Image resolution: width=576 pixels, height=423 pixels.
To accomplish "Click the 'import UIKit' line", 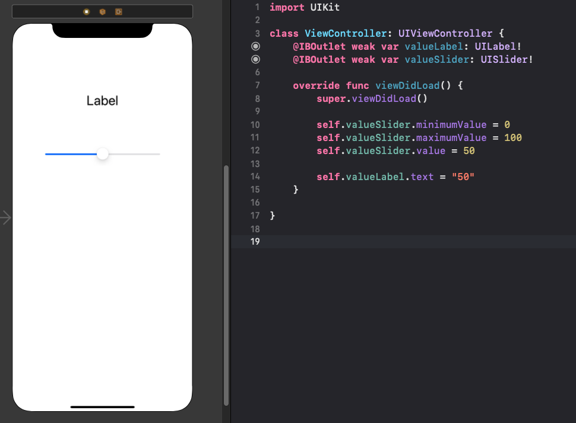I will tap(305, 7).
